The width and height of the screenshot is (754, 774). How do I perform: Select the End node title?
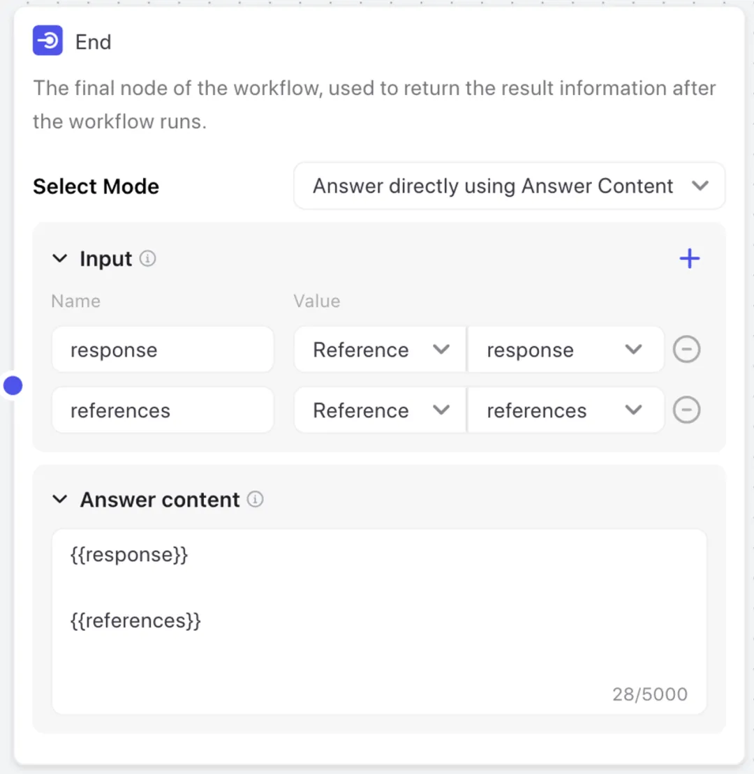click(x=94, y=42)
